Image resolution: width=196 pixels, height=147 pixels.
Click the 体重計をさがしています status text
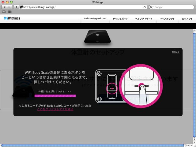tap(55, 91)
